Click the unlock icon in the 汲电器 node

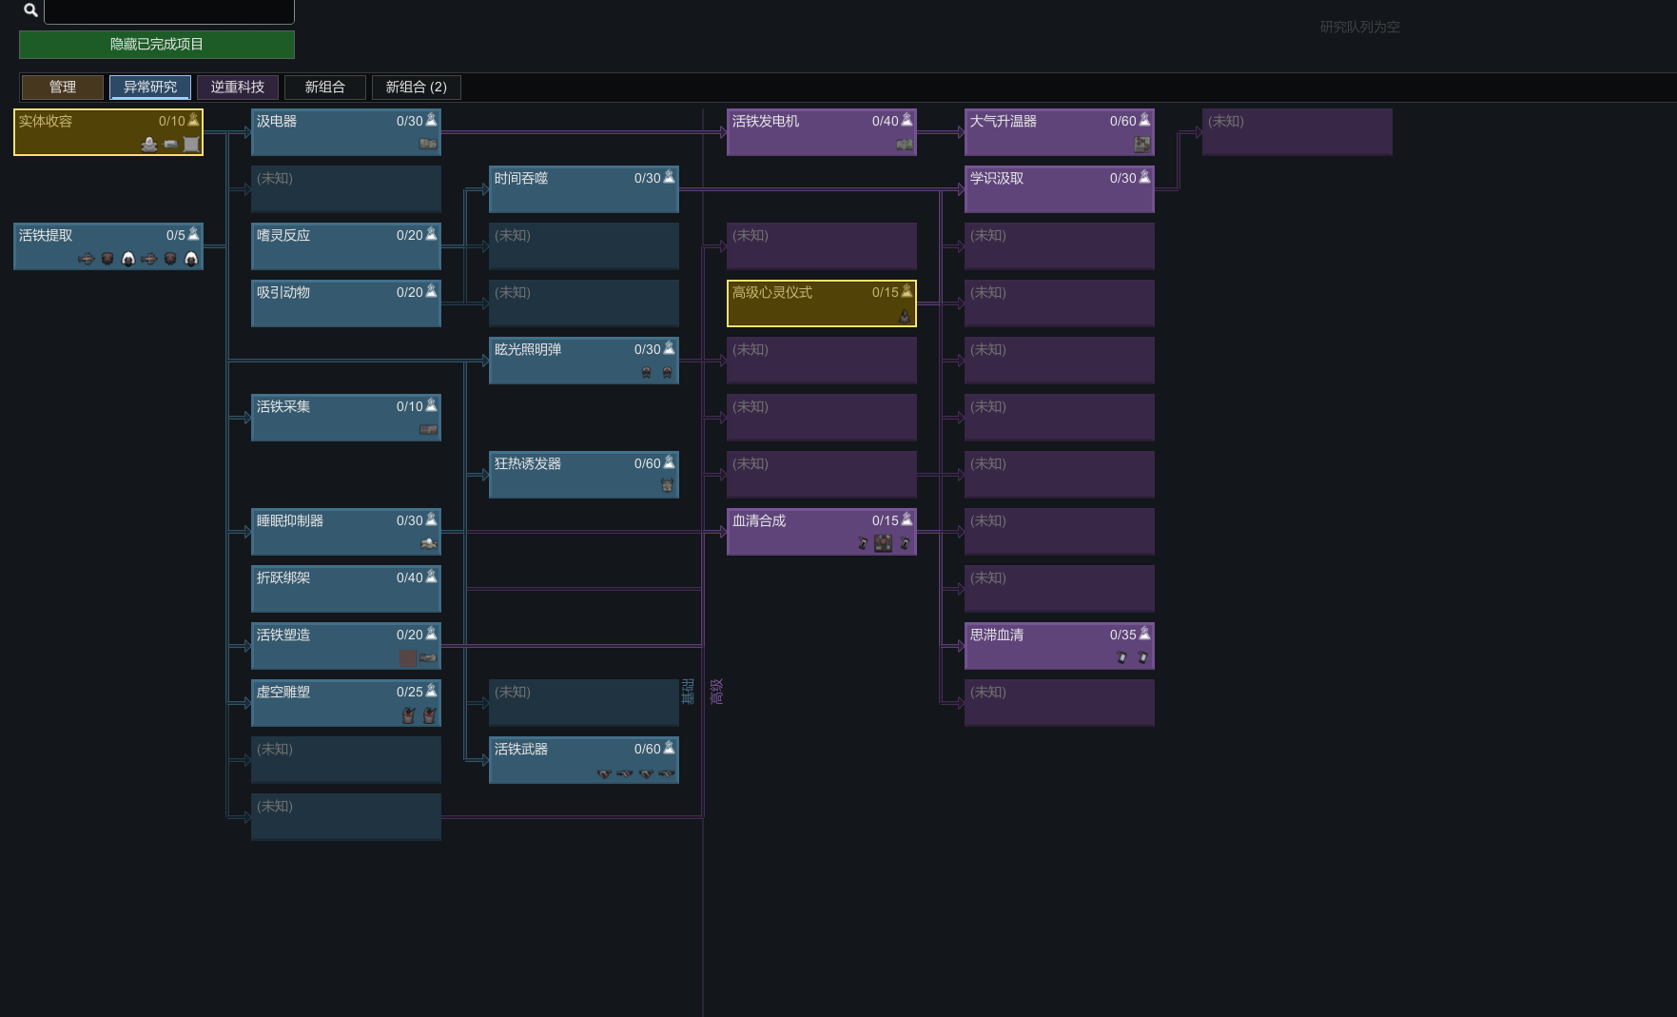pyautogui.click(x=428, y=145)
